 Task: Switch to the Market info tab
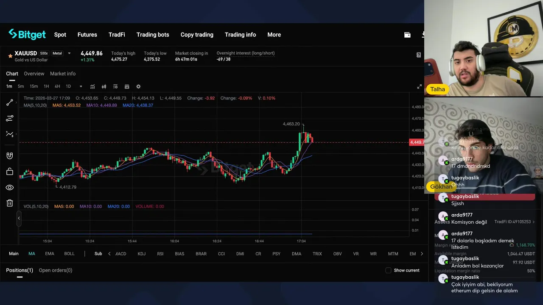63,74
